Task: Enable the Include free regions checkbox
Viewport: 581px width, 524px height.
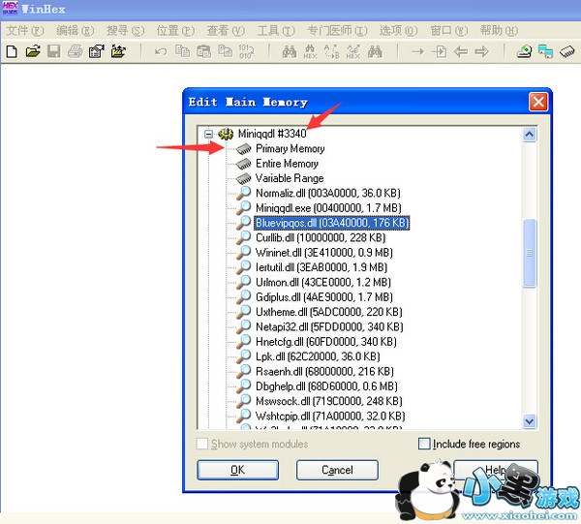Action: click(424, 444)
